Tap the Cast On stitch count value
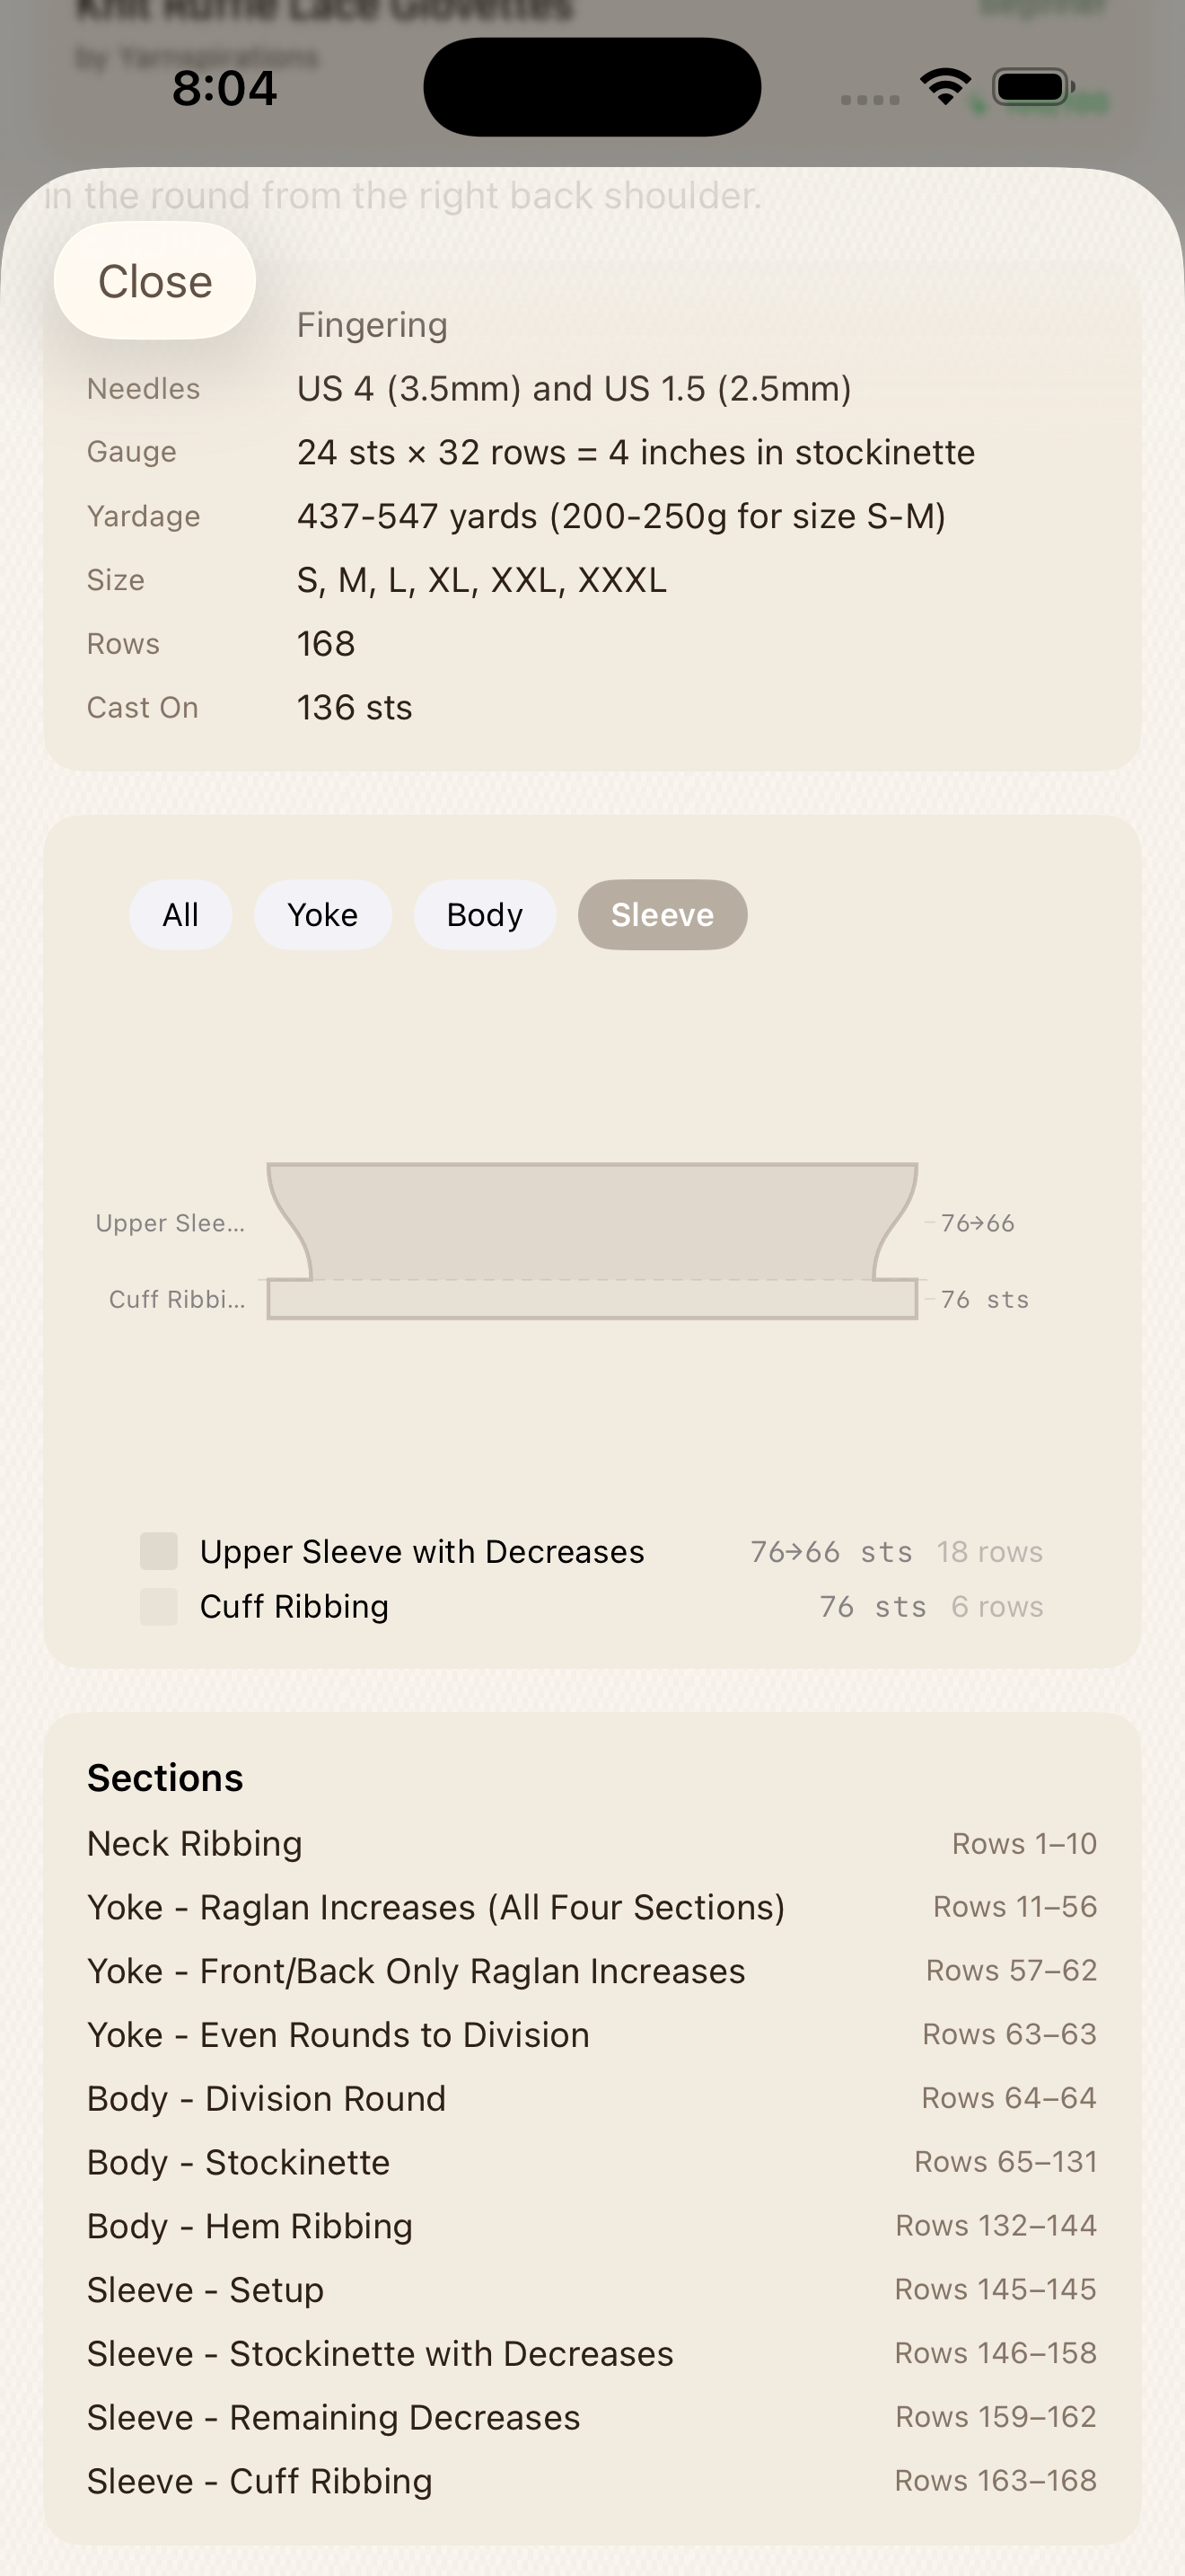Screen dimensions: 1185x2576 click(x=354, y=707)
